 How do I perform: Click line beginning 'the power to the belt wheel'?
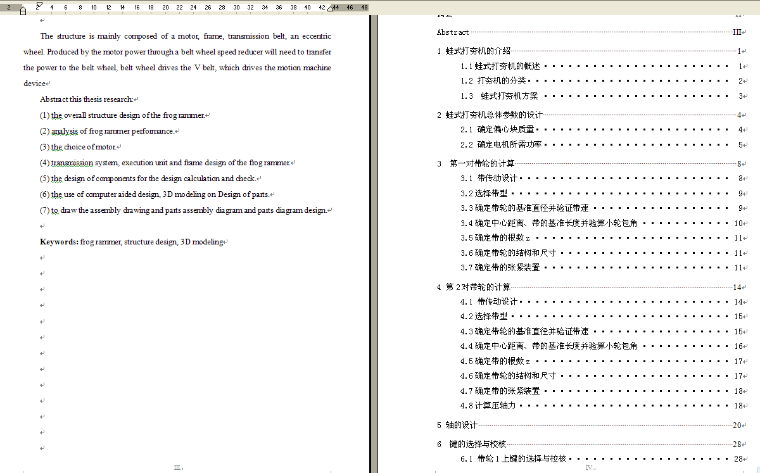(177, 68)
